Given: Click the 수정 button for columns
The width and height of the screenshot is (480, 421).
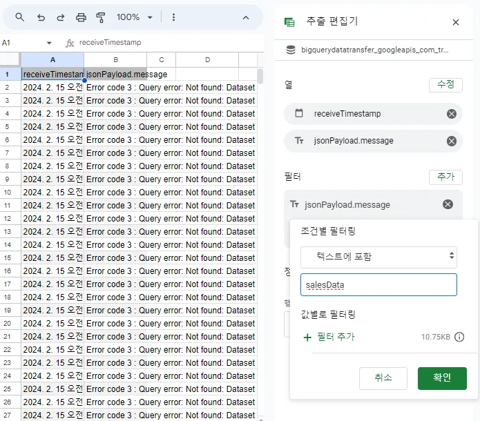Looking at the screenshot, I should point(445,85).
